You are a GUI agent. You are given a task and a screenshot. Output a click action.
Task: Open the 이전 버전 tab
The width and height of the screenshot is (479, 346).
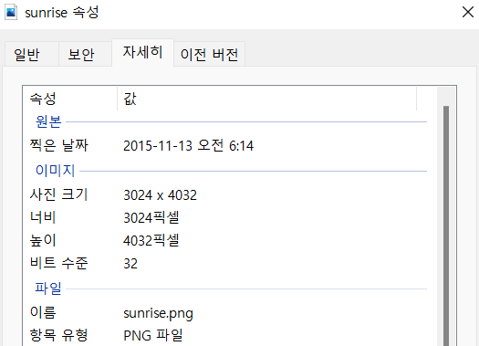(209, 55)
